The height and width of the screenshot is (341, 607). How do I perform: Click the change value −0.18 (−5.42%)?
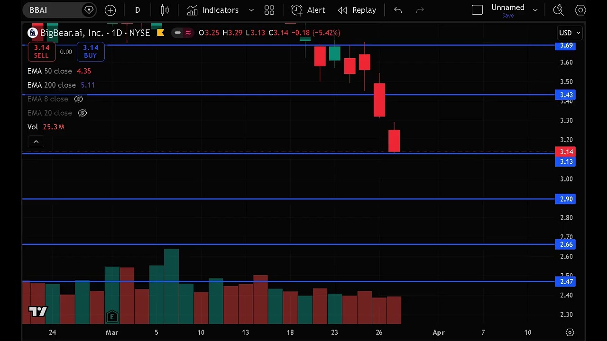click(x=315, y=33)
